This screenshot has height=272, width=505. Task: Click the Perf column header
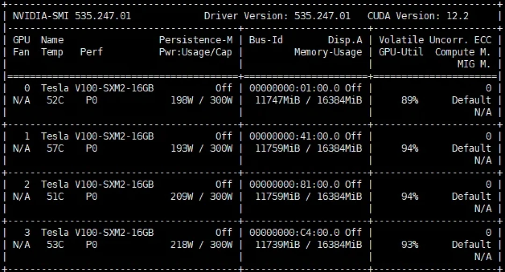[x=92, y=52]
